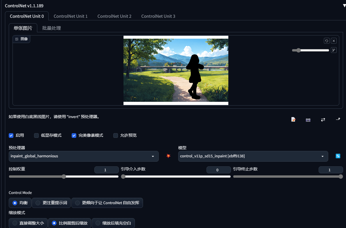Open the 预处理器 inpaint_global_harmonious dropdown

click(84, 156)
